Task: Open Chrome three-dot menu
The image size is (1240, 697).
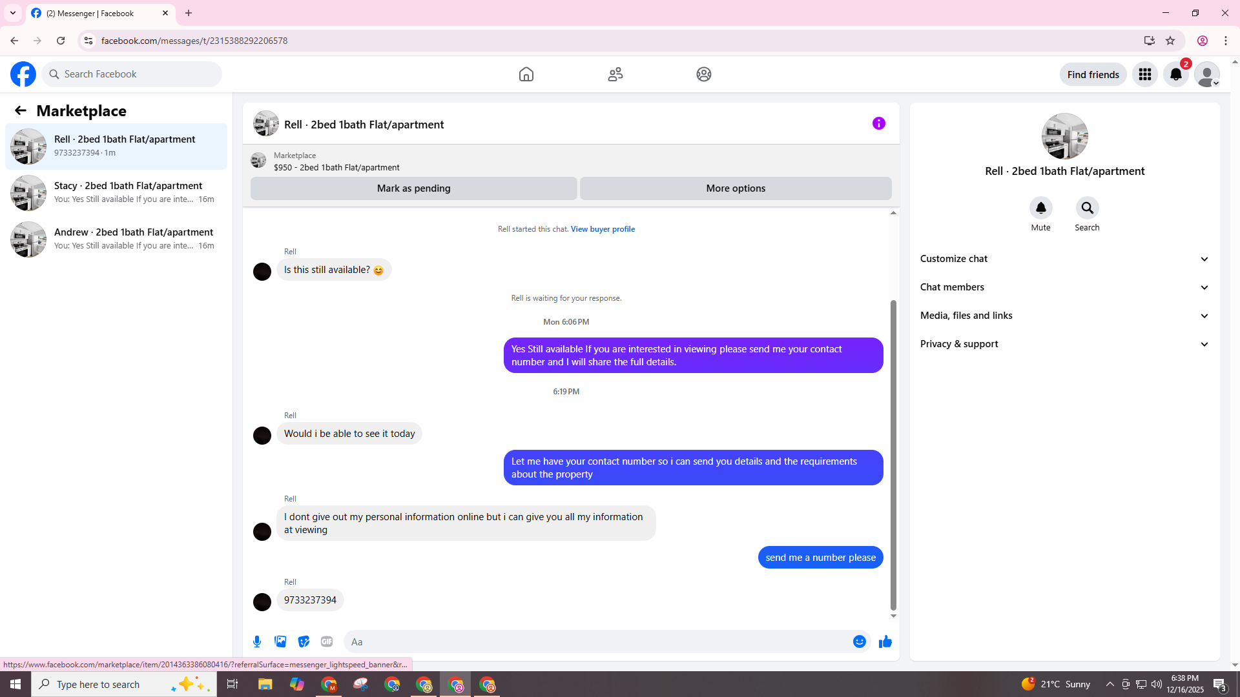Action: point(1226,41)
